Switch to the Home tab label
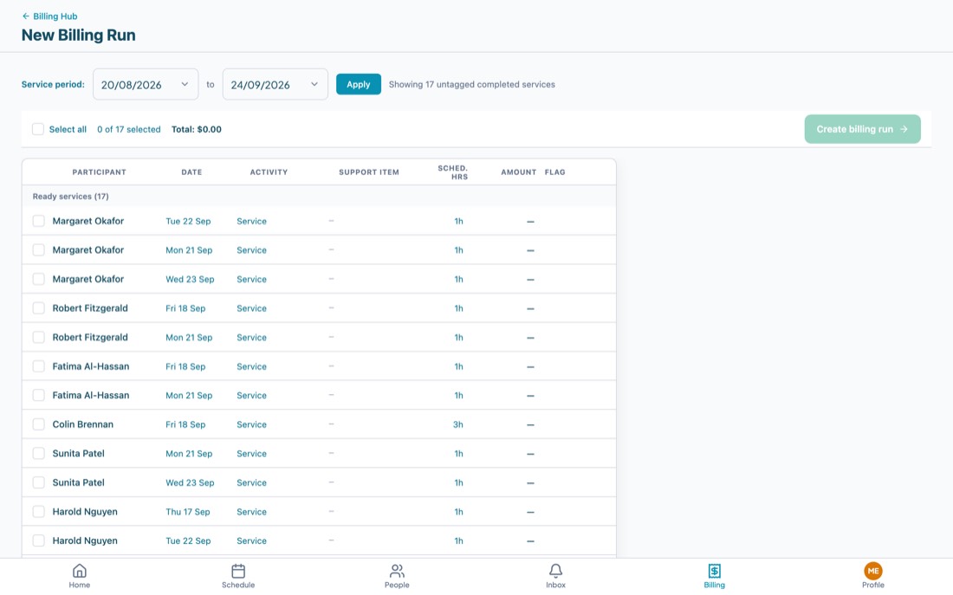This screenshot has width=953, height=595. (79, 585)
